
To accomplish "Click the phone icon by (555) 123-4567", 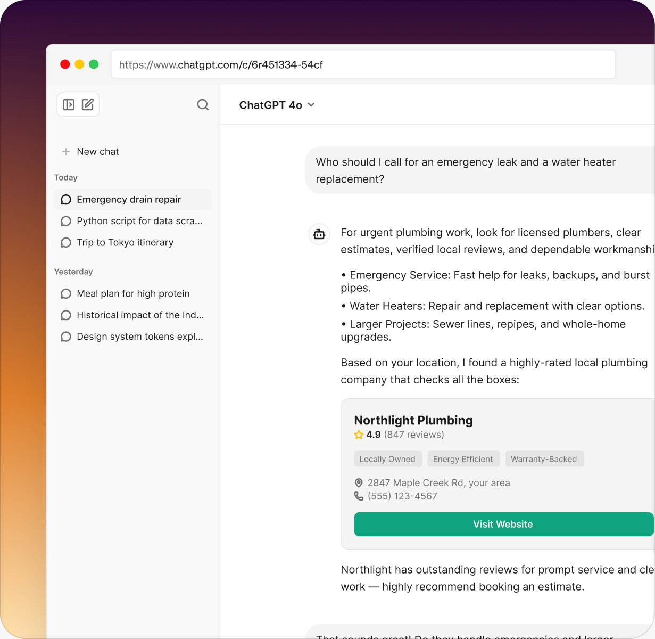I will 359,496.
